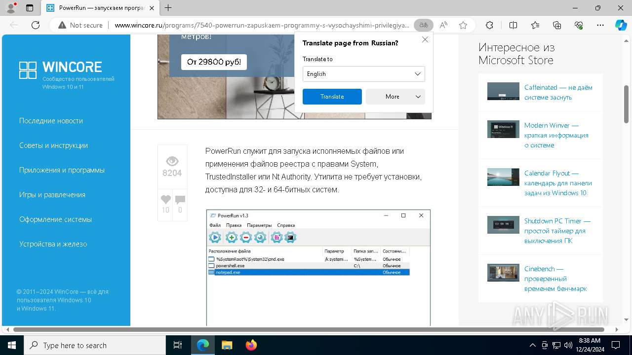Screen dimensions: 632x355
Task: Click the address bar URL
Action: (x=262, y=25)
